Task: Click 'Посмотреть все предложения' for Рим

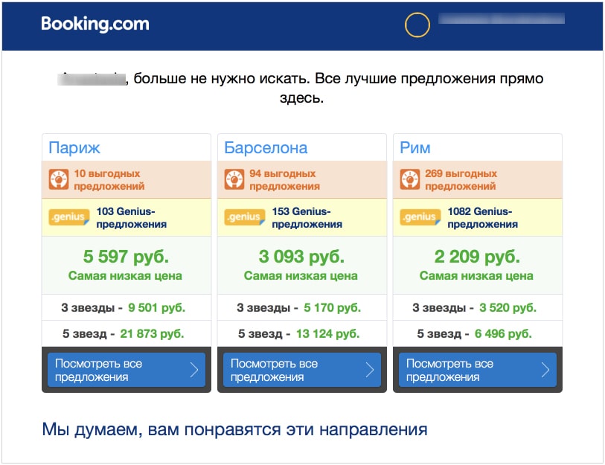Action: (x=478, y=370)
